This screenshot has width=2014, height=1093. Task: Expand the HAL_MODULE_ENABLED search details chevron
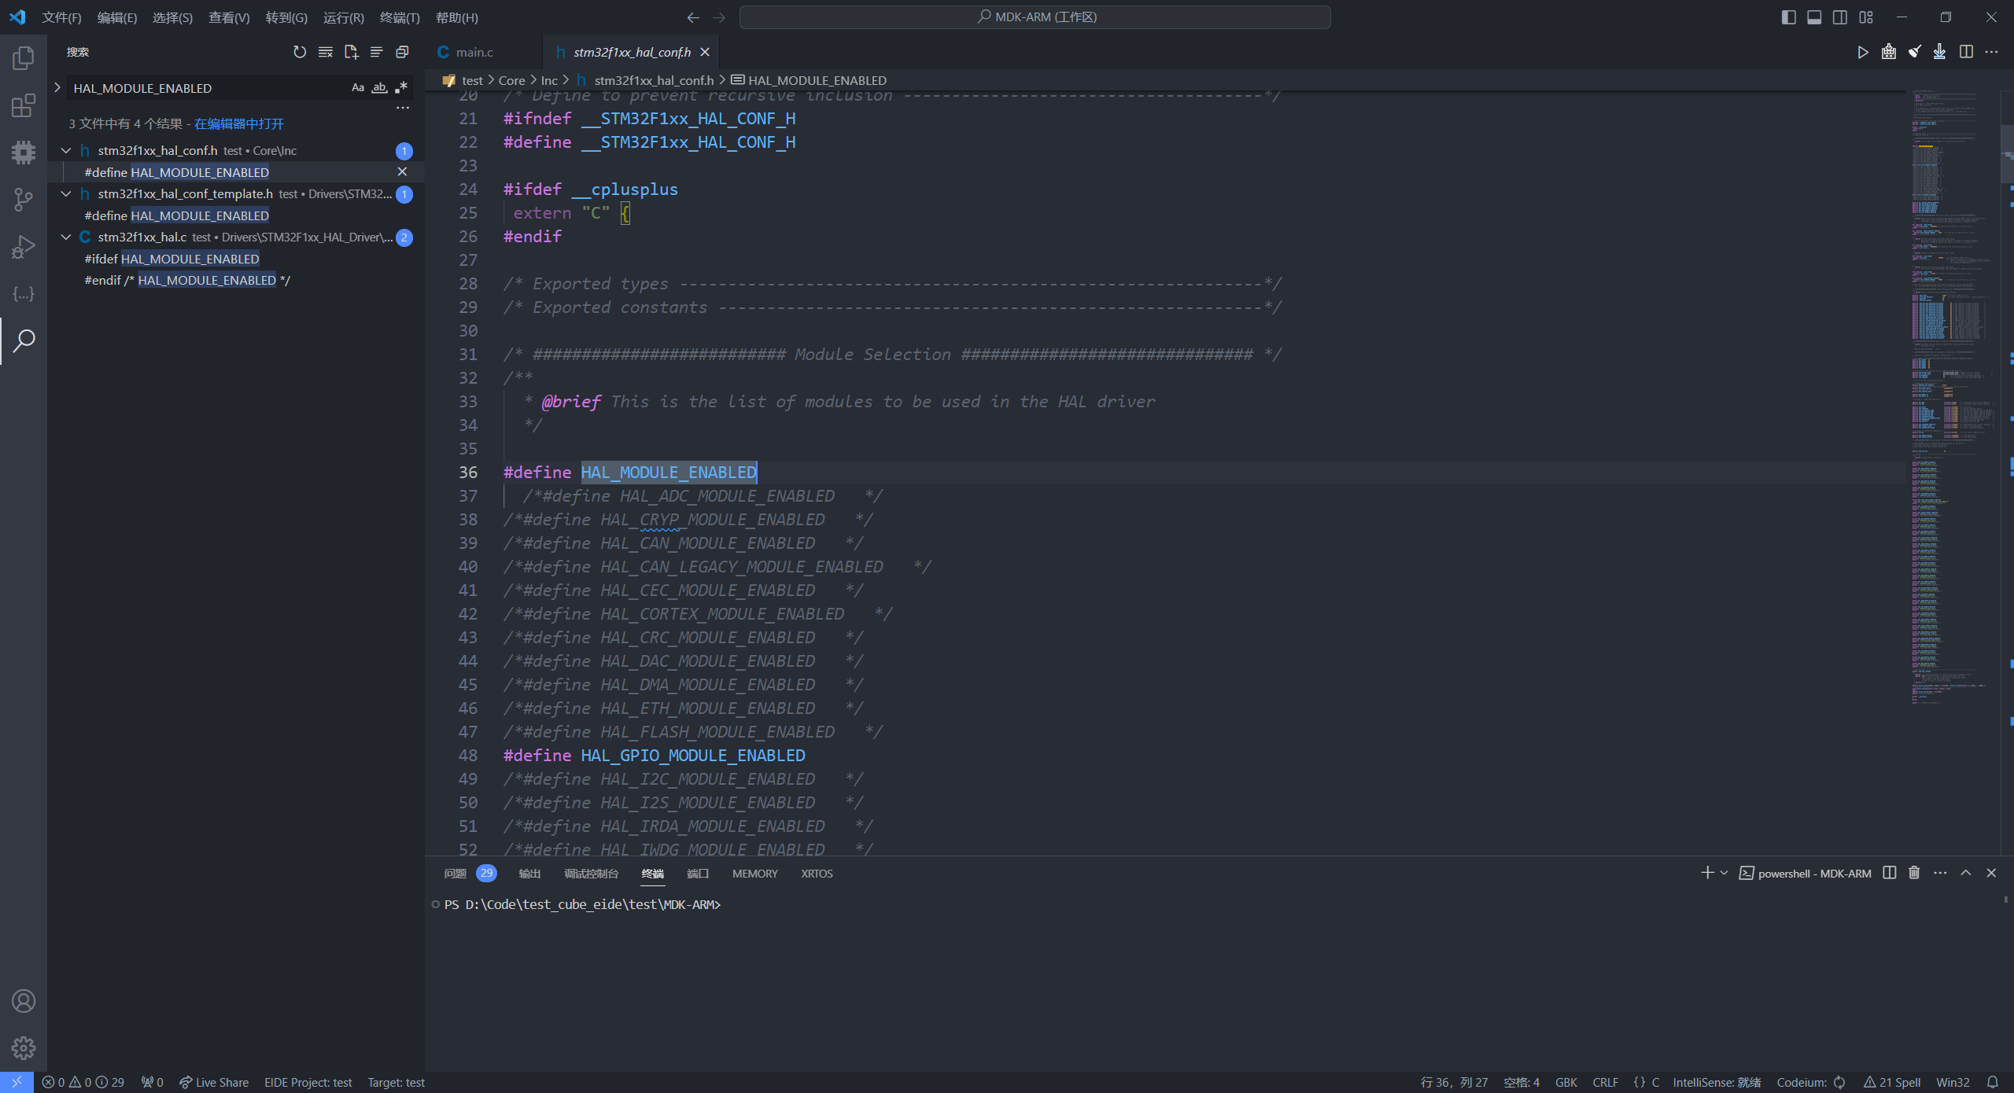[57, 87]
